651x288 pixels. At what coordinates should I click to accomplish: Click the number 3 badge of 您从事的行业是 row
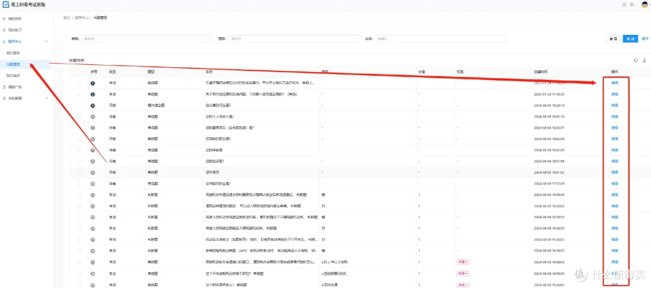click(x=93, y=106)
